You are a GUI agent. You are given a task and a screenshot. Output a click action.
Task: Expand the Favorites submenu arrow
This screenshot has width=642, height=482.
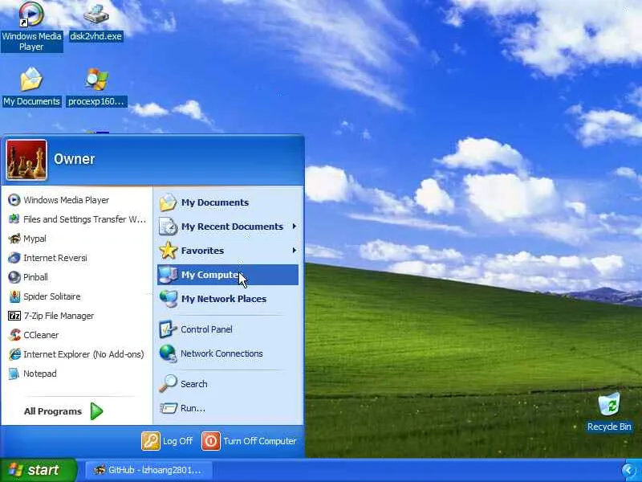294,251
